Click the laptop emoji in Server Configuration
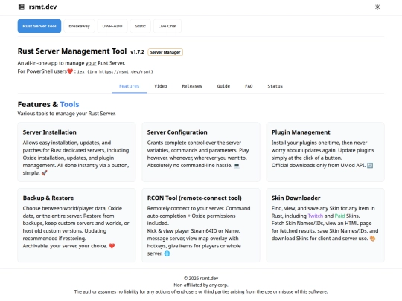 click(237, 166)
